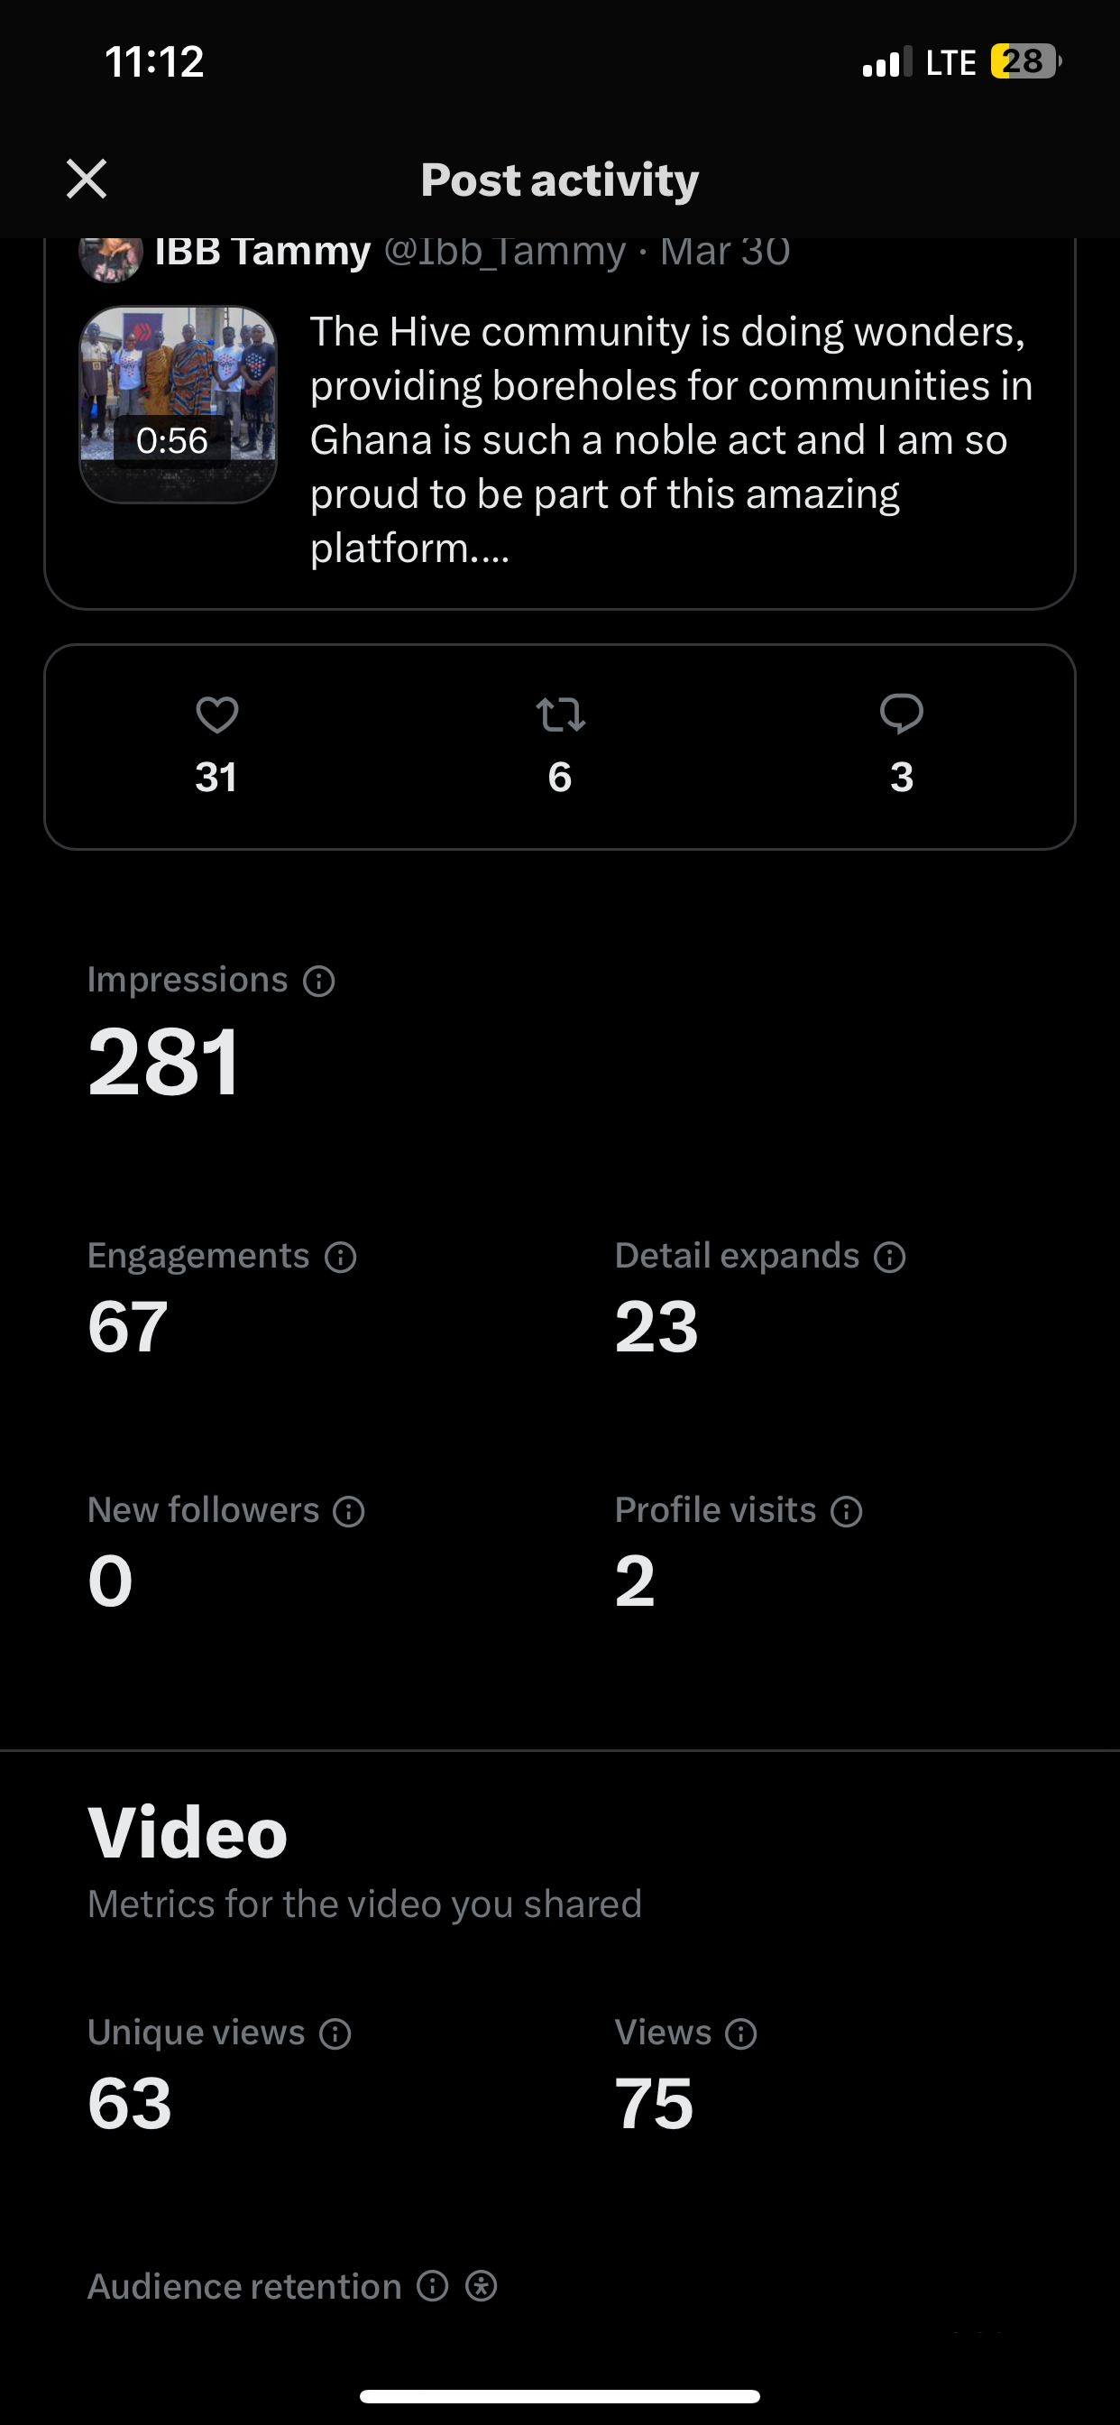
Task: Tap the IBB Tammy display name
Action: click(262, 253)
